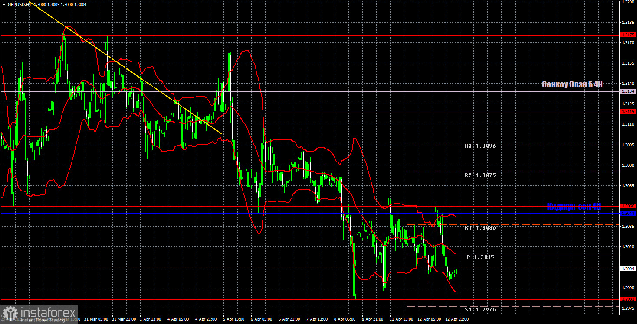Select the red 1.3175 price level tag
Image resolution: width=637 pixels, height=324 pixels.
tap(627, 35)
